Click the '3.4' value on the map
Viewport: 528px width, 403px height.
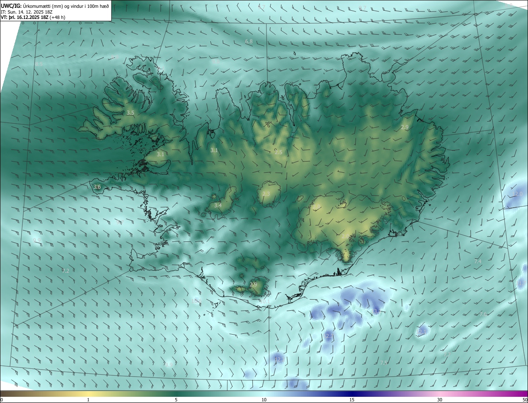(218, 205)
